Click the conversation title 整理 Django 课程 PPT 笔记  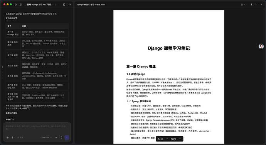(x=39, y=5)
